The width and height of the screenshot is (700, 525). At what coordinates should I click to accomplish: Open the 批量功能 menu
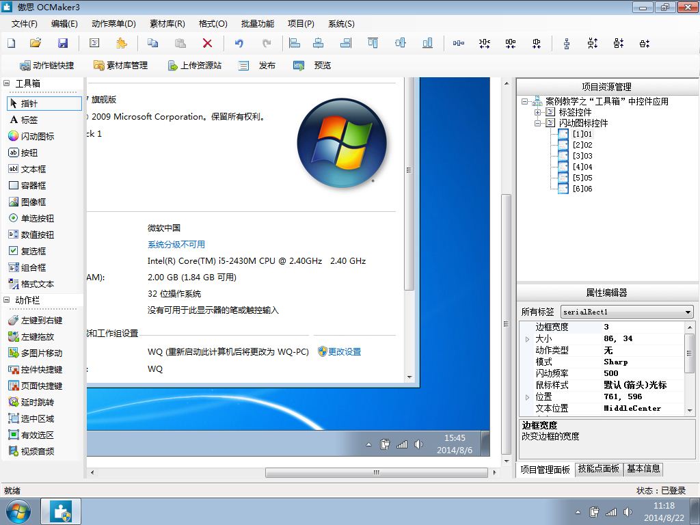coord(258,24)
